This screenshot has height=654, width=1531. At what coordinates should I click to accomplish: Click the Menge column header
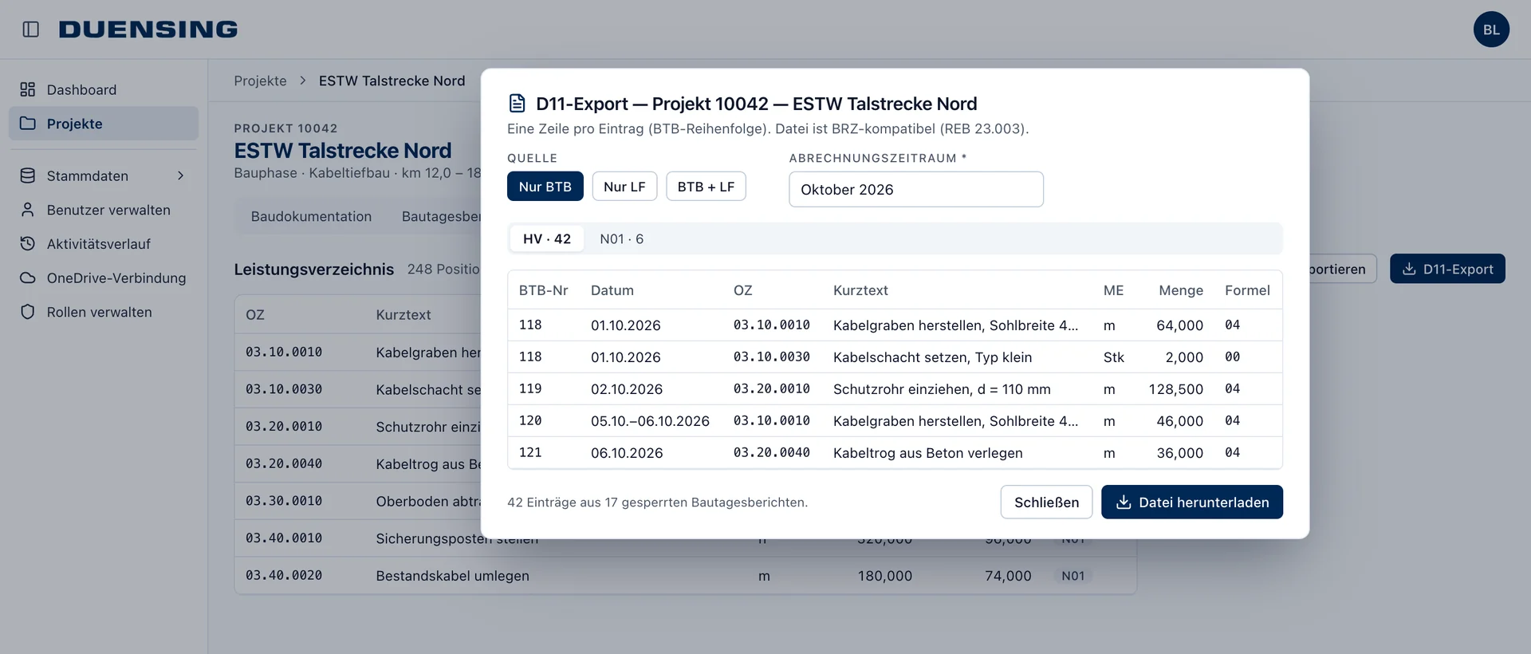pyautogui.click(x=1181, y=290)
